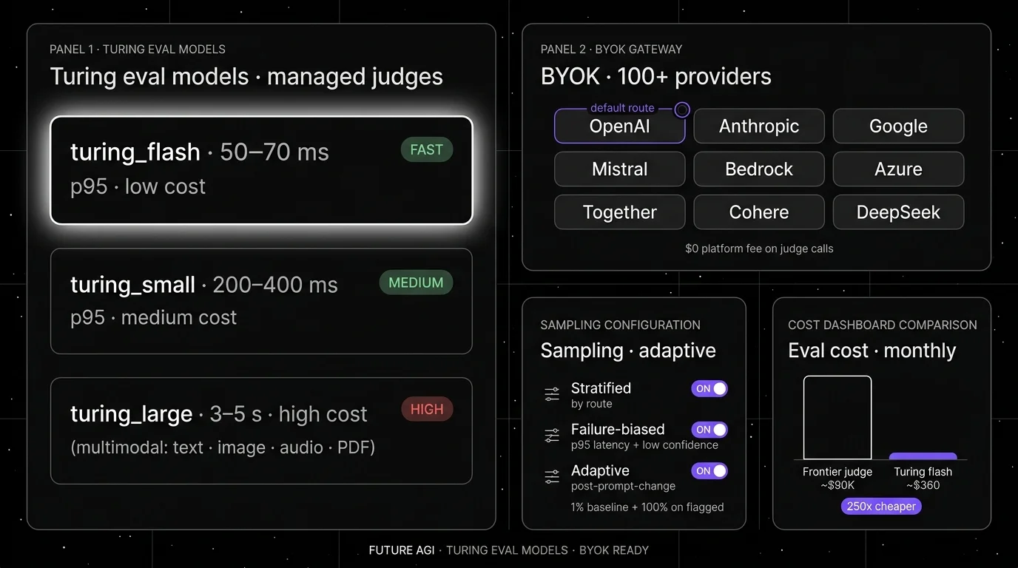The width and height of the screenshot is (1018, 568).
Task: Click the Turing flash cost bar
Action: (923, 456)
